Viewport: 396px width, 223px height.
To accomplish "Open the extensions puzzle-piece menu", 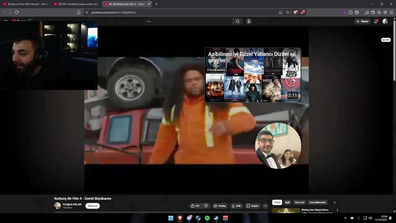I will click(351, 12).
